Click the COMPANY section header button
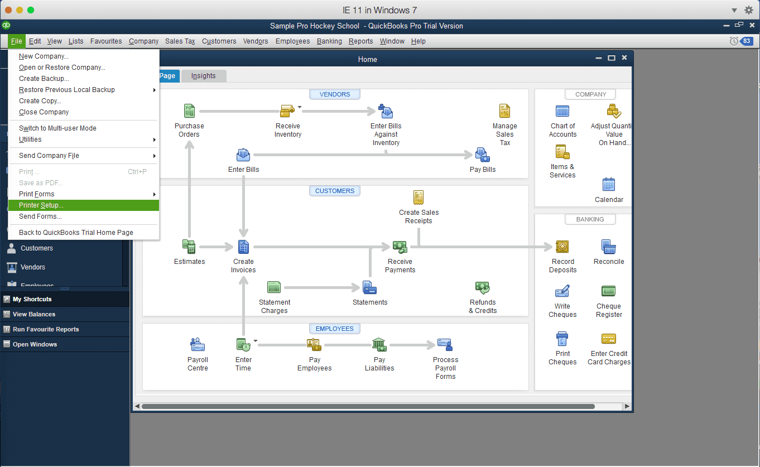Viewport: 760px width, 467px height. click(x=590, y=94)
